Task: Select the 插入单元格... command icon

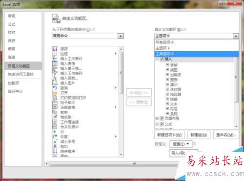Action: pos(55,68)
